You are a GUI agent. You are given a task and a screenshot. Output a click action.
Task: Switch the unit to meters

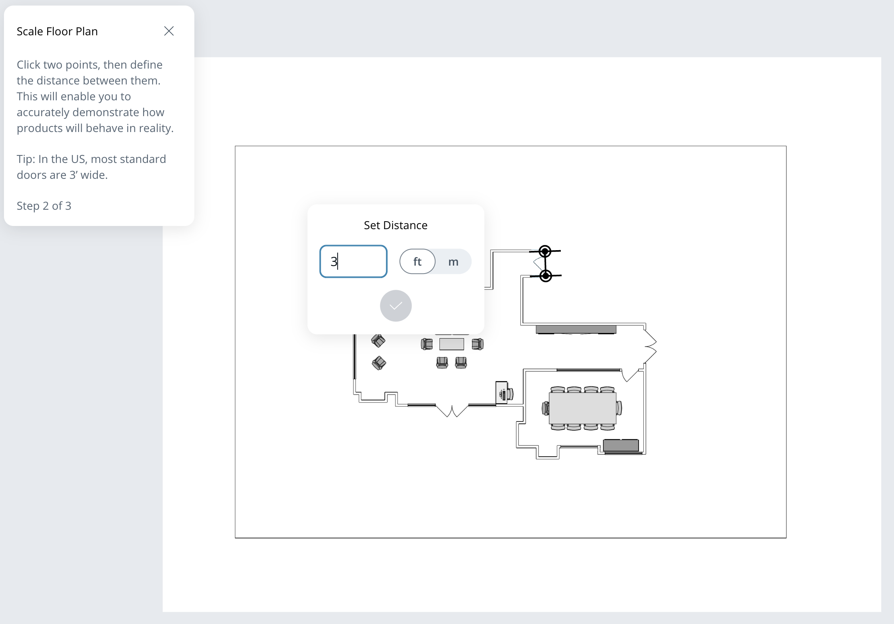coord(453,262)
